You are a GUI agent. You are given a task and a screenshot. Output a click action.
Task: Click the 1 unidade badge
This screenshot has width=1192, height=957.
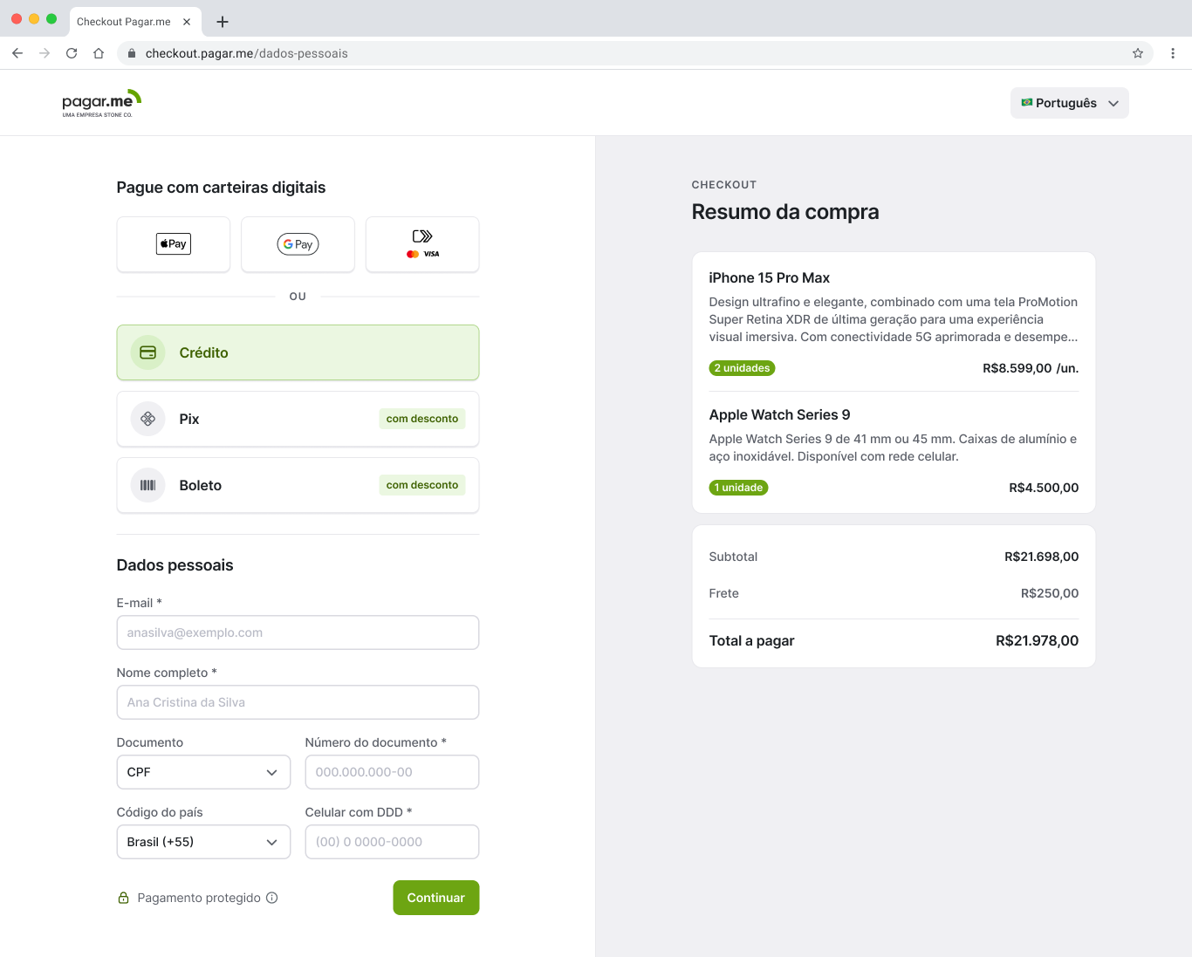tap(739, 488)
